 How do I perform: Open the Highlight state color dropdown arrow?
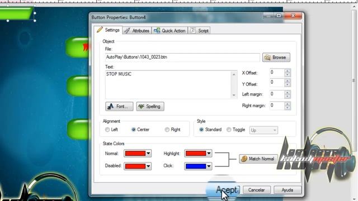point(209,154)
